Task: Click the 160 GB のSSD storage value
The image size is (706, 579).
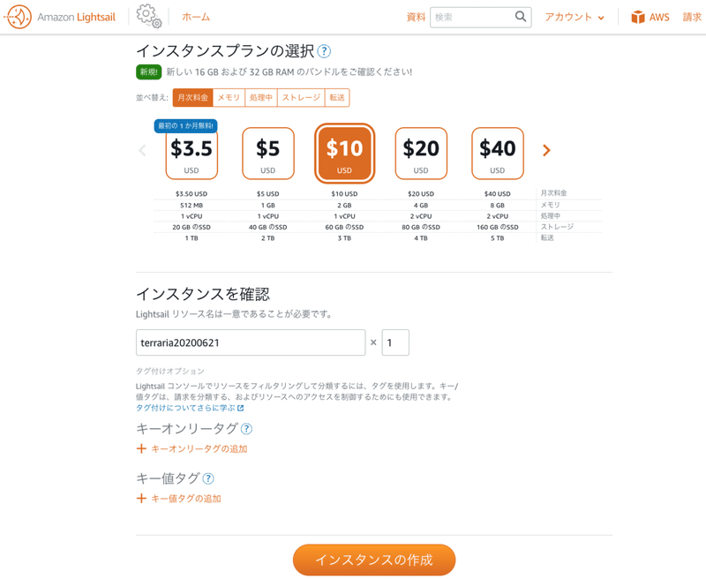Action: click(498, 228)
